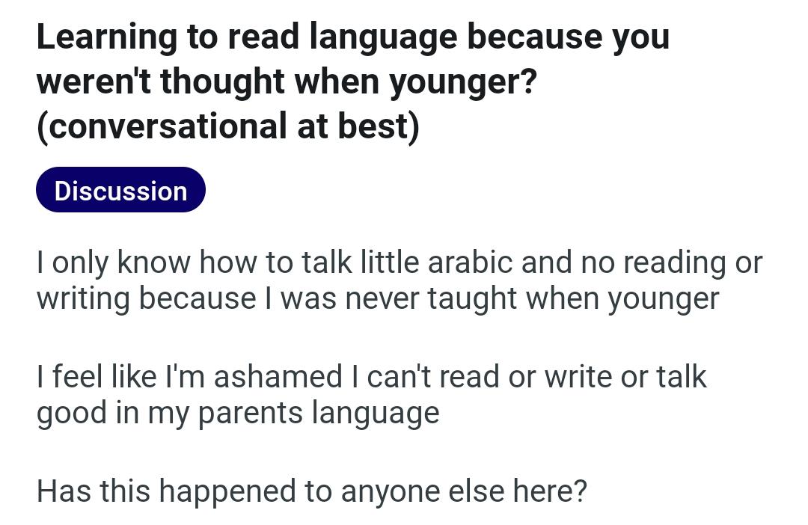Click "(conversational at best)" title line
This screenshot has width=808, height=525.
(227, 126)
